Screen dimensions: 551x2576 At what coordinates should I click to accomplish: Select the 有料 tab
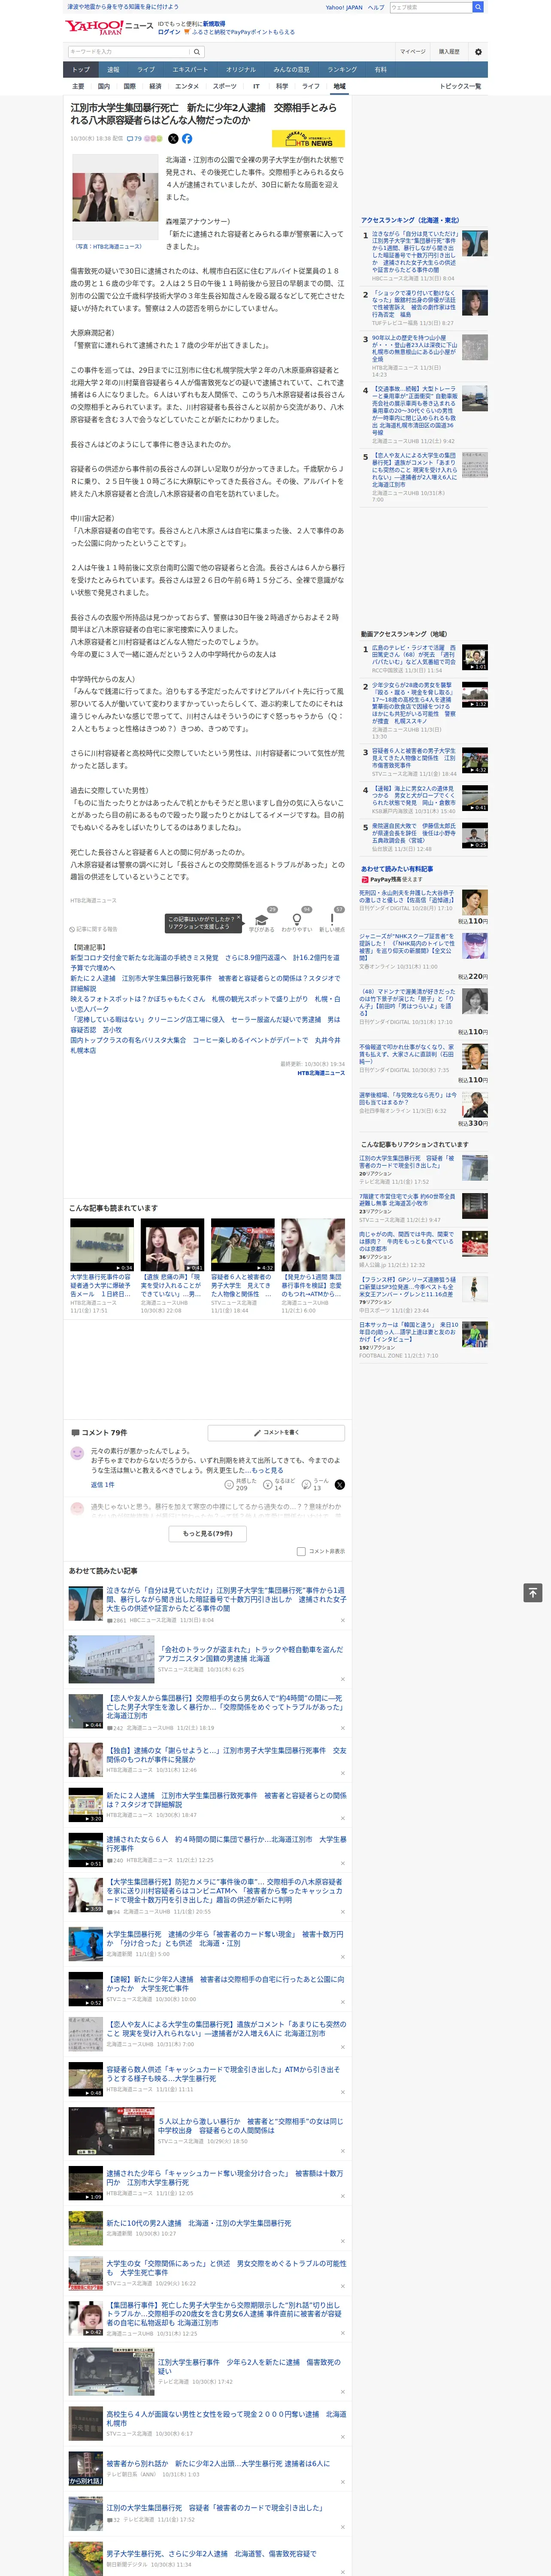coord(380,69)
